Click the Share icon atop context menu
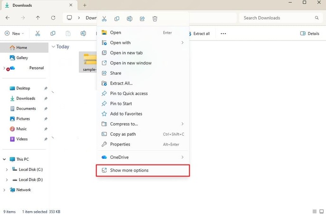 coord(142,19)
